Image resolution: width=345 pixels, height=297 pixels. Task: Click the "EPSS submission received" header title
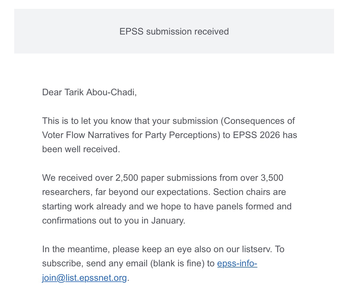point(174,32)
